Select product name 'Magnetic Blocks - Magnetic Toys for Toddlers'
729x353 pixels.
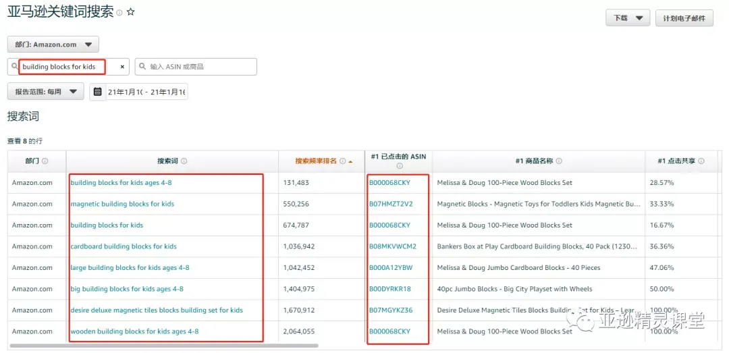coord(539,204)
